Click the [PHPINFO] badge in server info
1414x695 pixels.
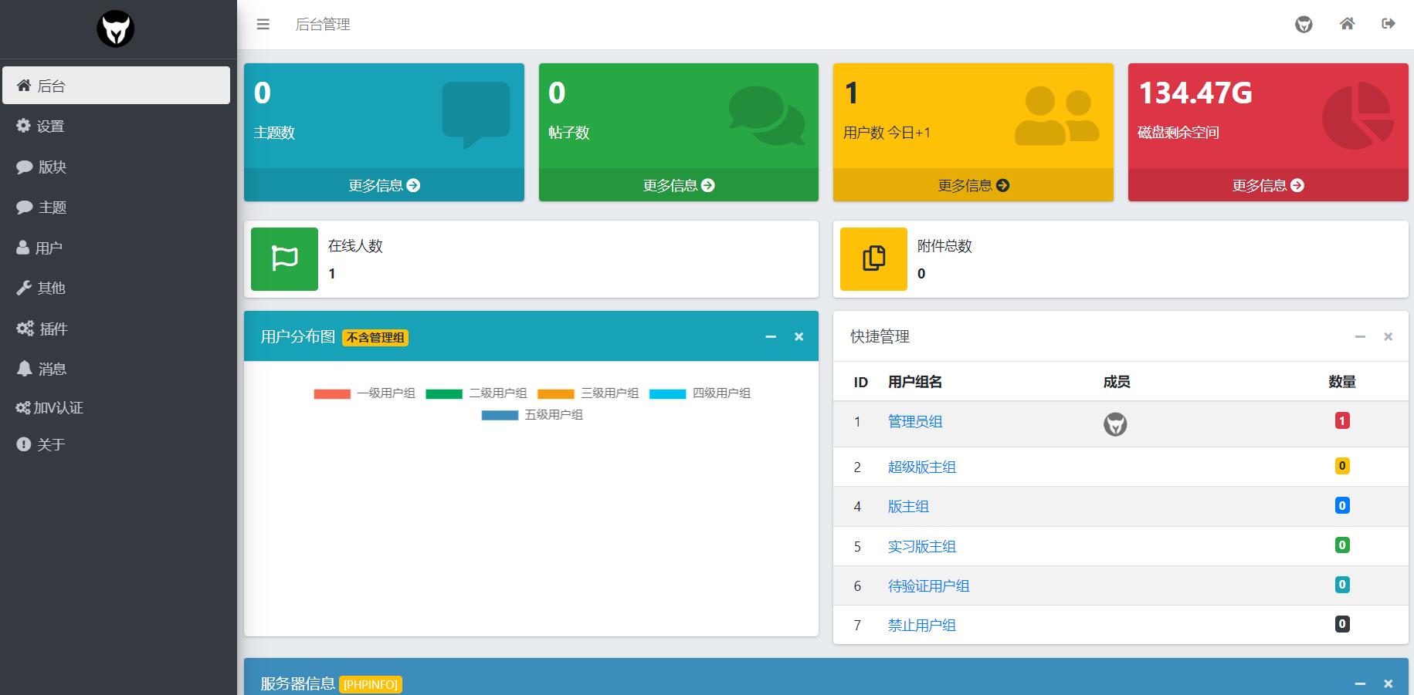point(370,684)
